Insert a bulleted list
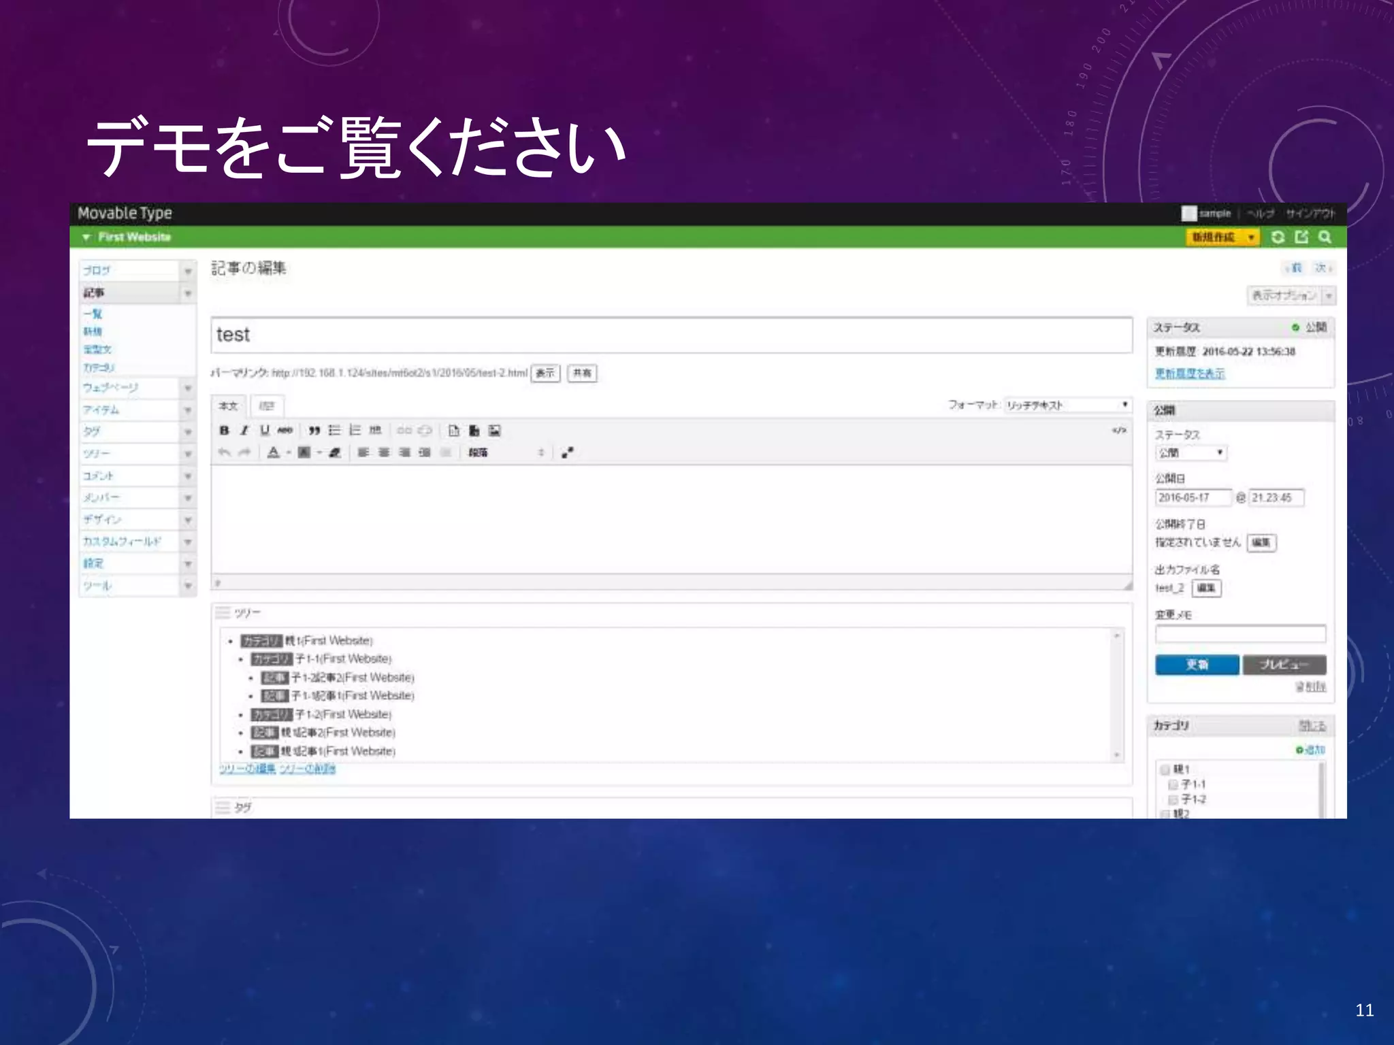 (x=334, y=431)
